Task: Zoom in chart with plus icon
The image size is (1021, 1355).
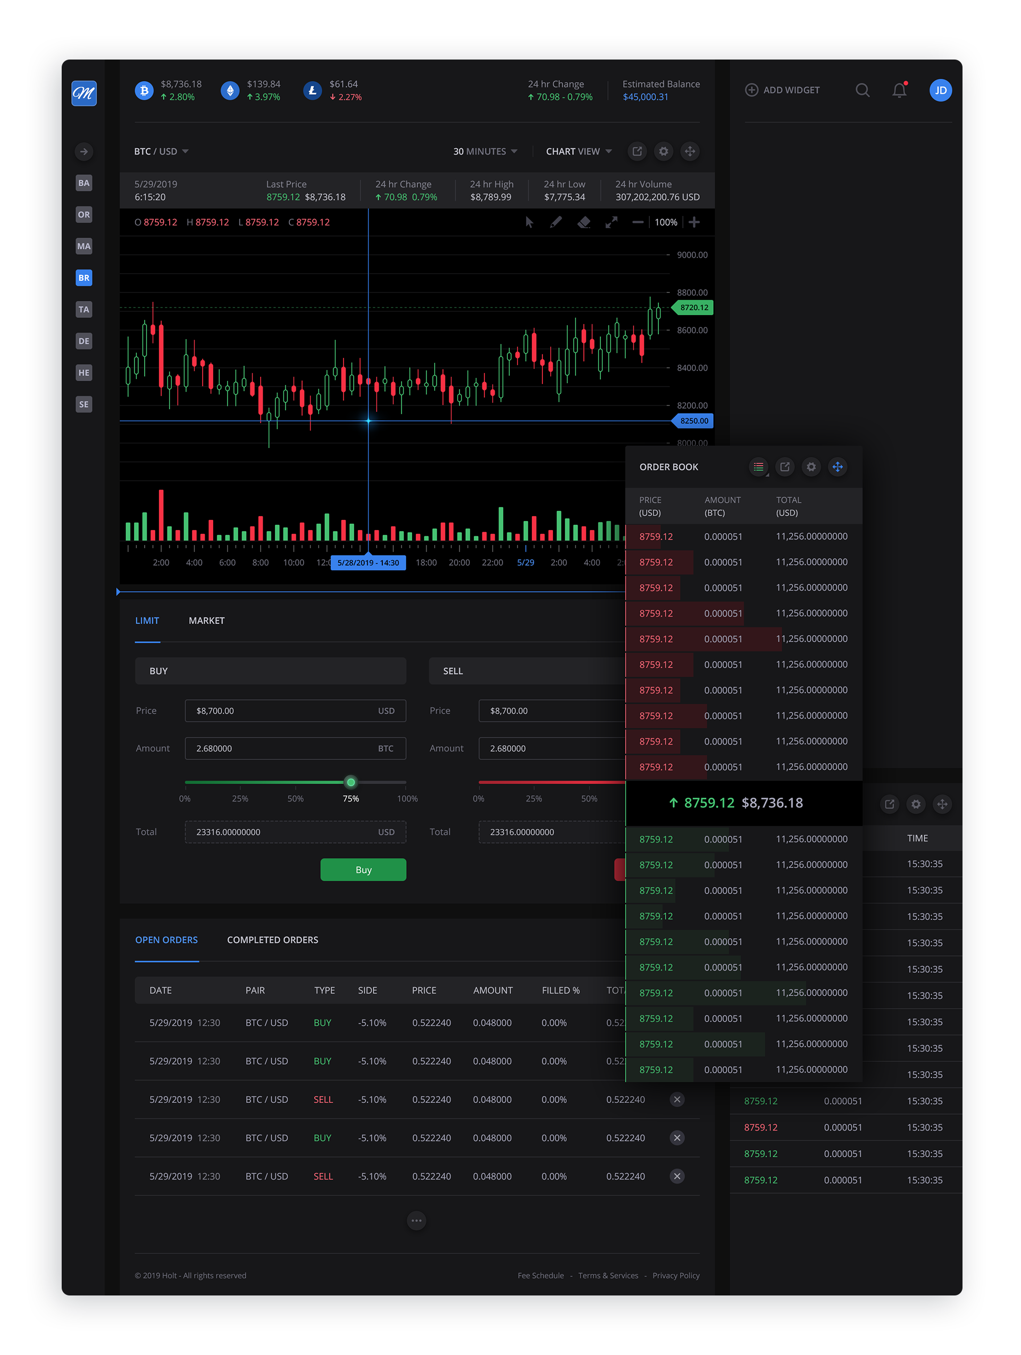Action: click(694, 222)
